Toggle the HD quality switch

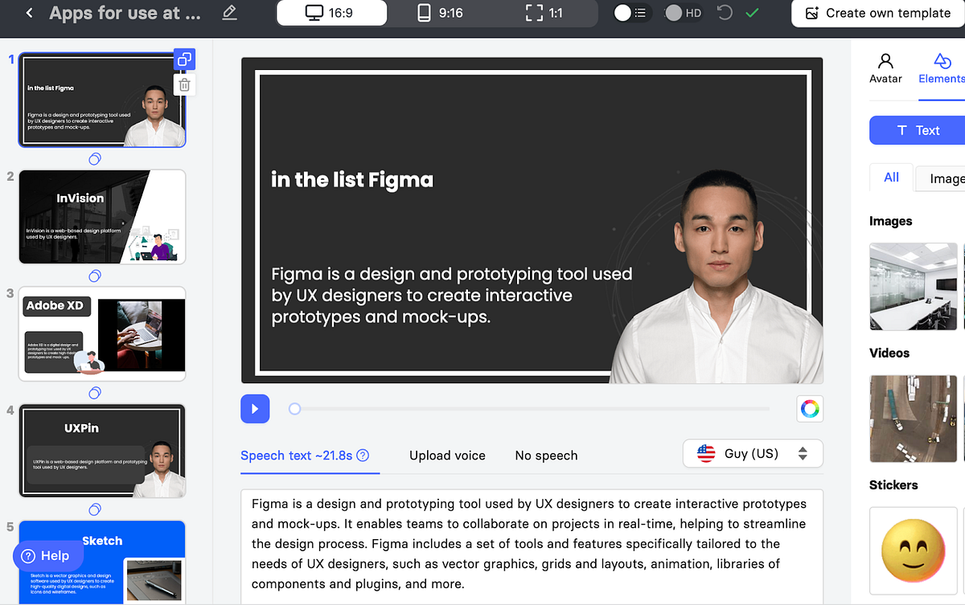point(684,13)
